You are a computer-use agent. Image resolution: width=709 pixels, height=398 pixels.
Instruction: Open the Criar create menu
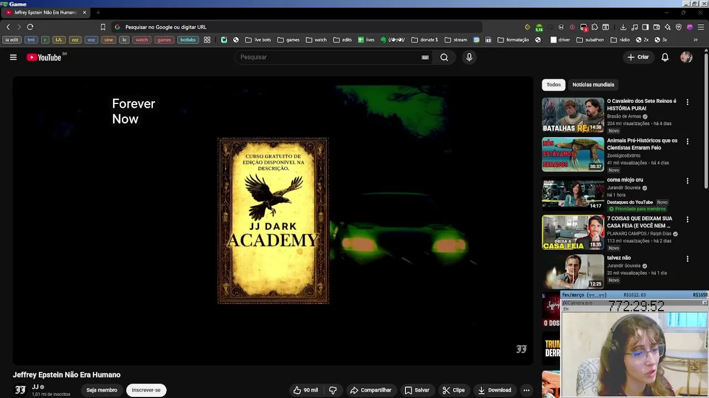pos(638,57)
